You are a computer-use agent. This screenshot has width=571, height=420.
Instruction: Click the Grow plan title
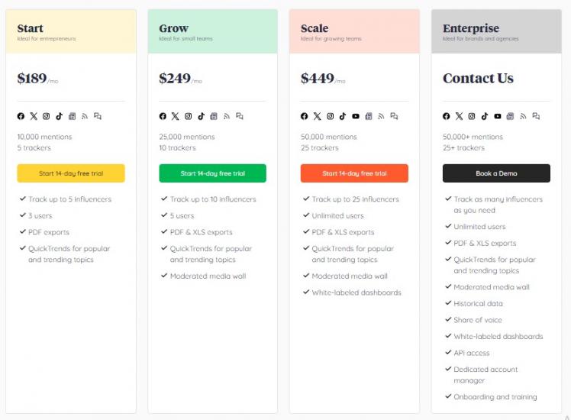click(x=173, y=28)
